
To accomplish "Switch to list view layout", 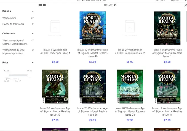I will (40, 5).
